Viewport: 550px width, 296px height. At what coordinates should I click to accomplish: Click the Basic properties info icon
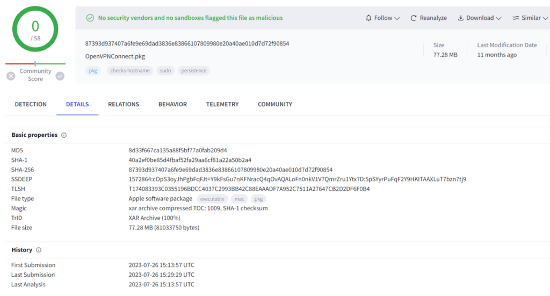coord(64,135)
